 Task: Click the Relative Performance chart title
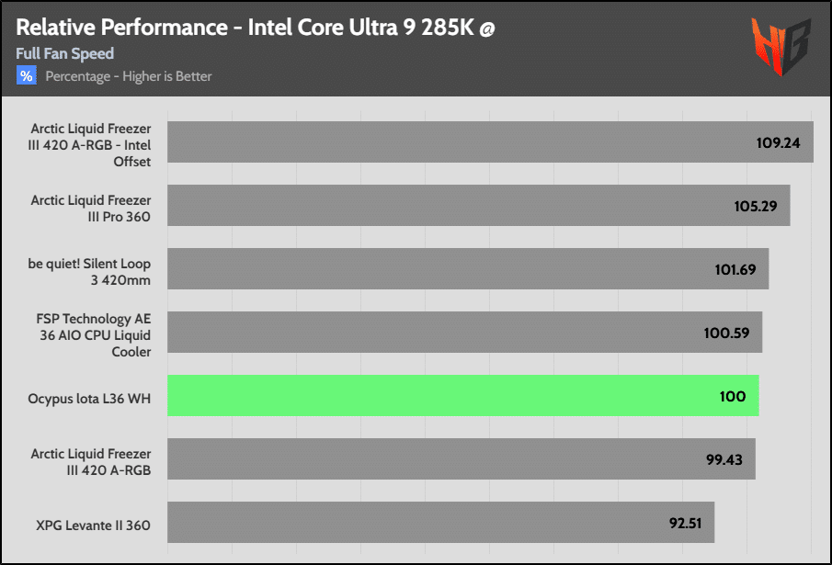(x=255, y=28)
